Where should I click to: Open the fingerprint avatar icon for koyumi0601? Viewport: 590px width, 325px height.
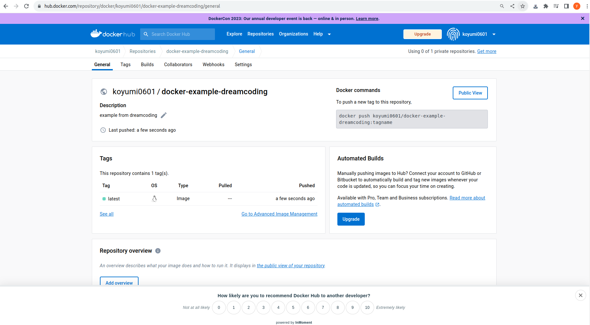tap(453, 34)
